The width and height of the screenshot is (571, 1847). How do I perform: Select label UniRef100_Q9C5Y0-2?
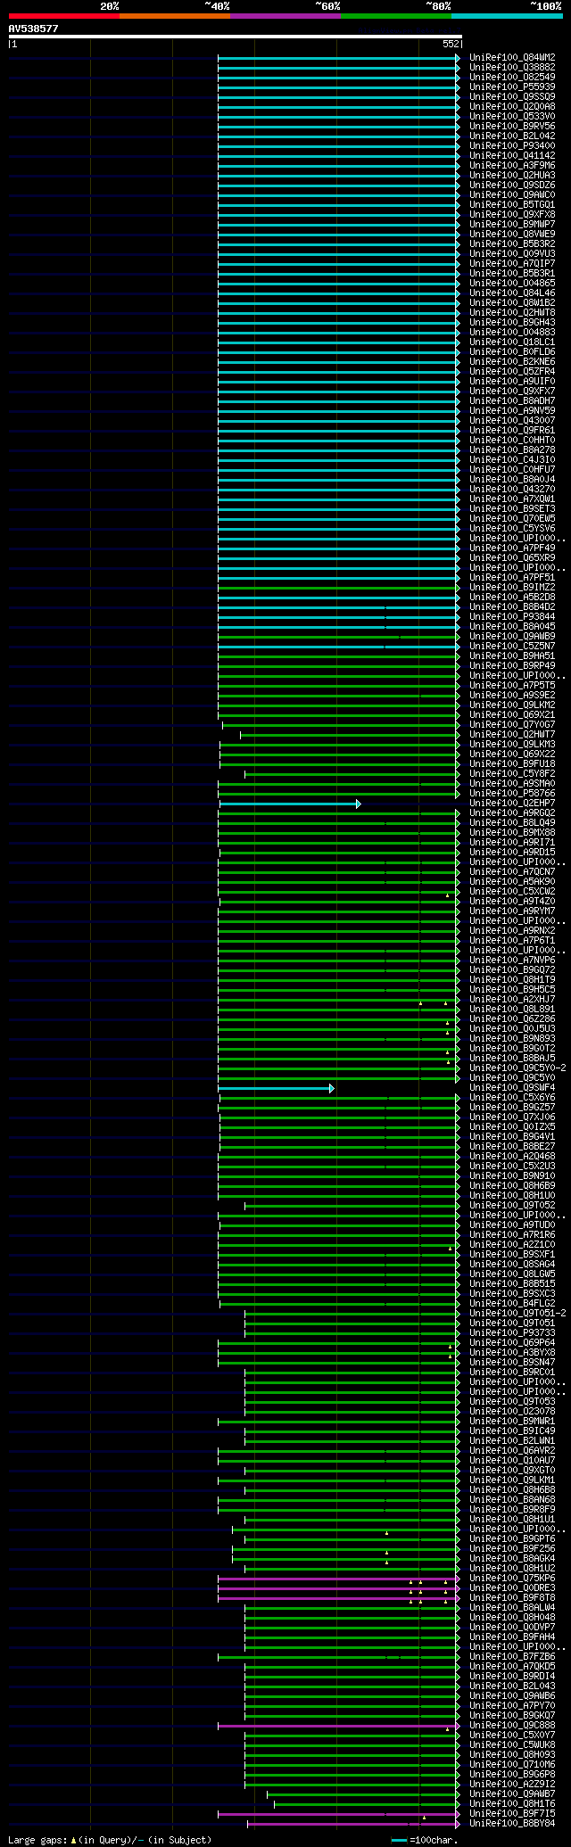pos(517,1068)
